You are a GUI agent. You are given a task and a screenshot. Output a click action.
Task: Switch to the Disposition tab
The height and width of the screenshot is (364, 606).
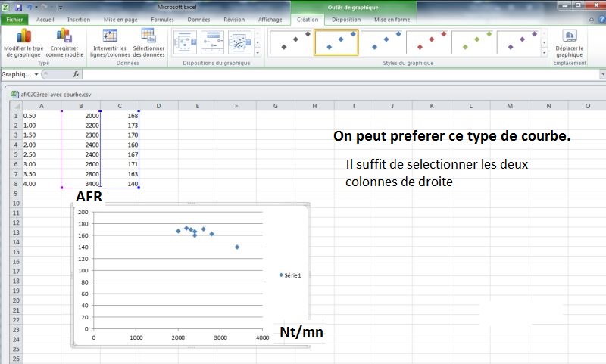click(x=346, y=20)
